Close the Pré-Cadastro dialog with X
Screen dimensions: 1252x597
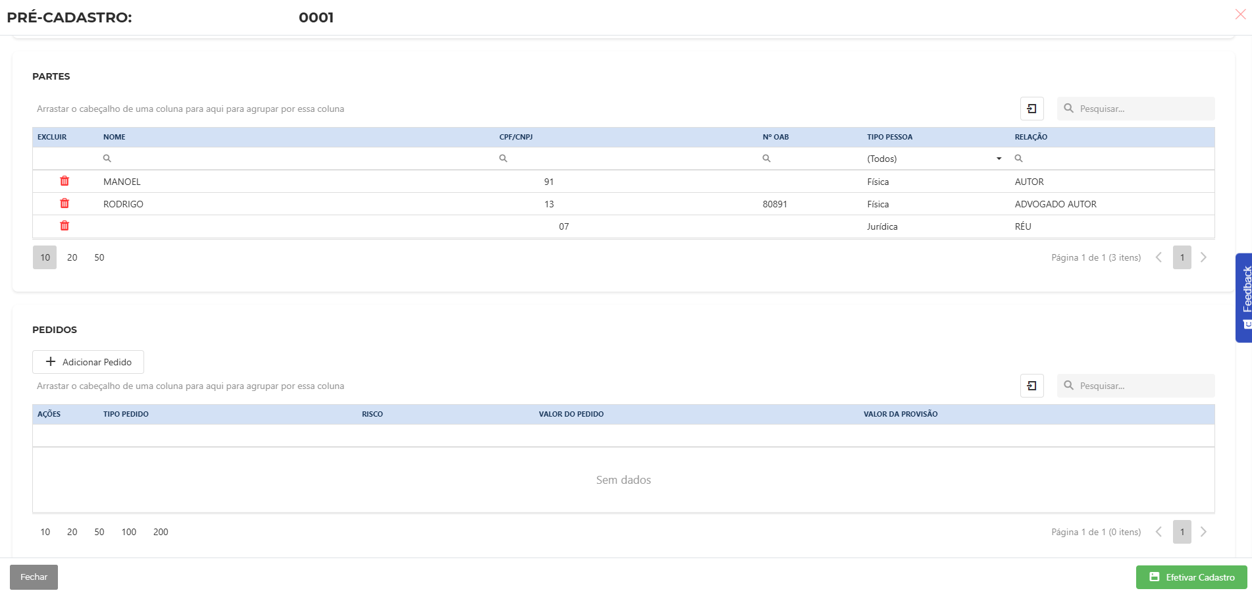click(1240, 14)
